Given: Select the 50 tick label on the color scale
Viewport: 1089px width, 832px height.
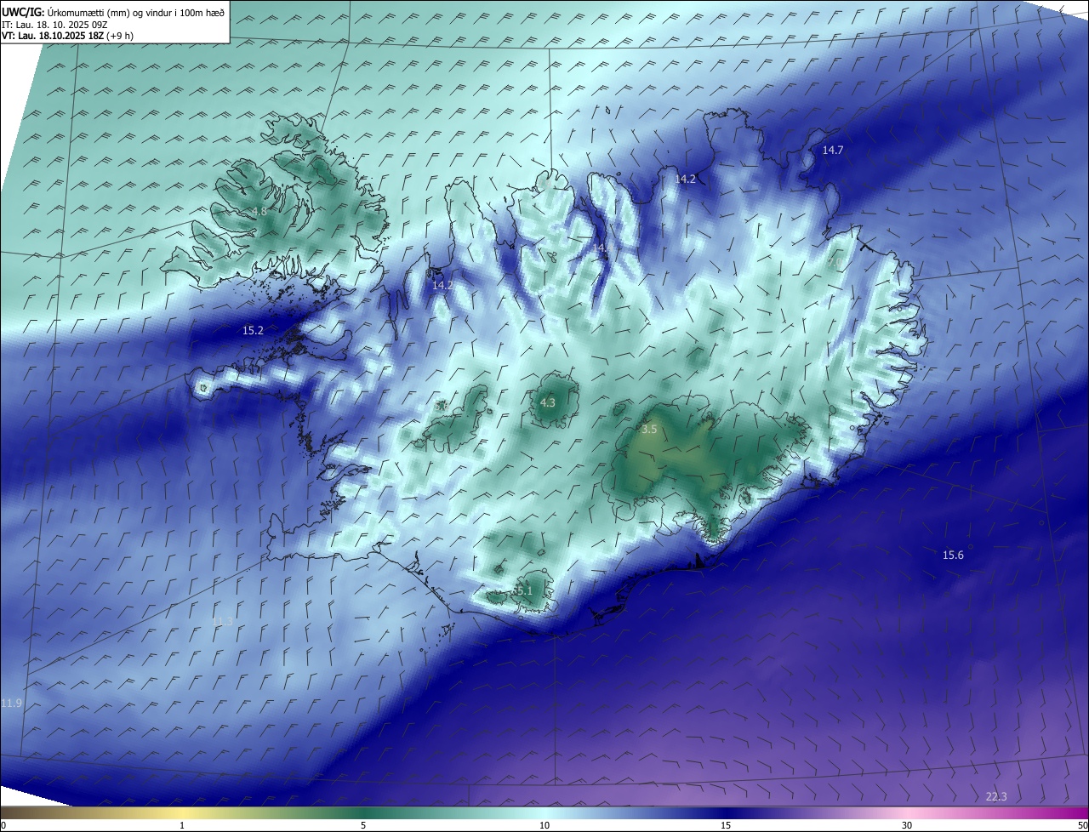Looking at the screenshot, I should tap(1082, 825).
